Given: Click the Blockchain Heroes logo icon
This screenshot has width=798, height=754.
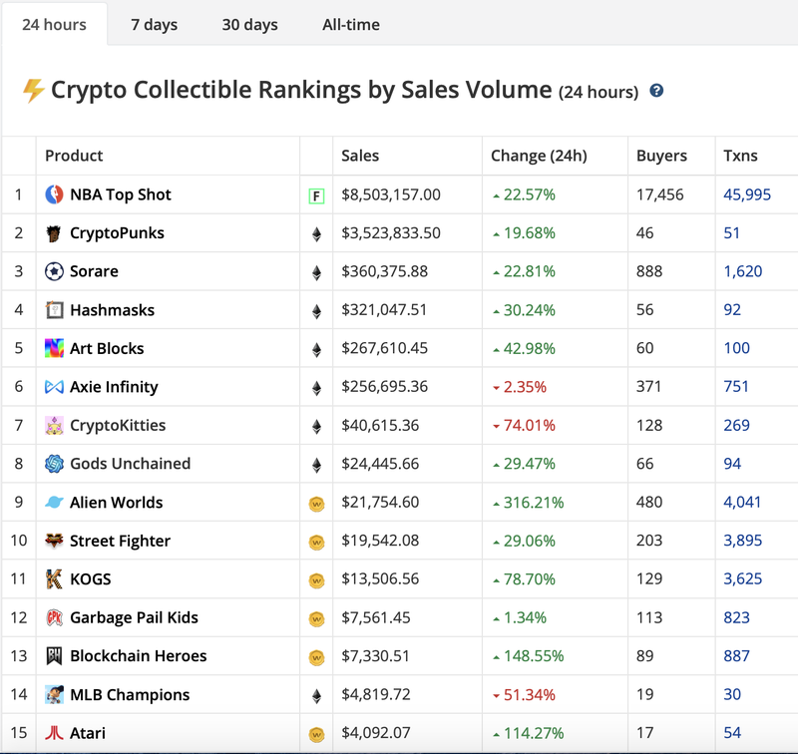Looking at the screenshot, I should [54, 656].
